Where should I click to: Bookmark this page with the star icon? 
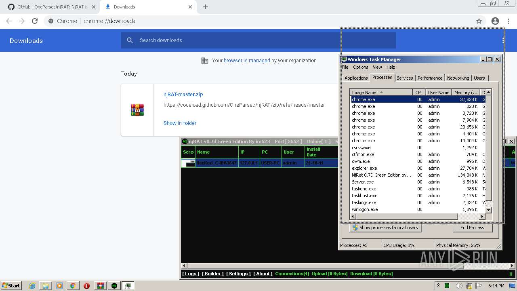point(479,21)
